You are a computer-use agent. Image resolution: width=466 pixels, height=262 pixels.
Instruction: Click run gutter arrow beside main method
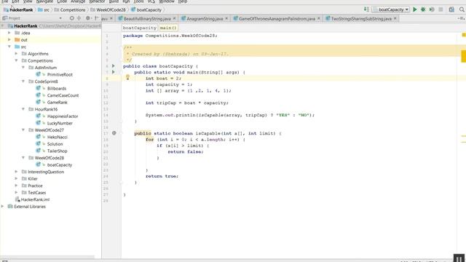click(114, 72)
